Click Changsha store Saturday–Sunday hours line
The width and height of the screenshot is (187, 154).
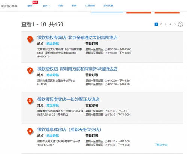pyautogui.click(x=107, y=115)
